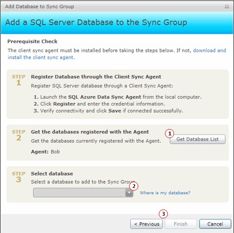Click the red callout marker numbered 2
The width and height of the screenshot is (234, 233).
pos(134,186)
